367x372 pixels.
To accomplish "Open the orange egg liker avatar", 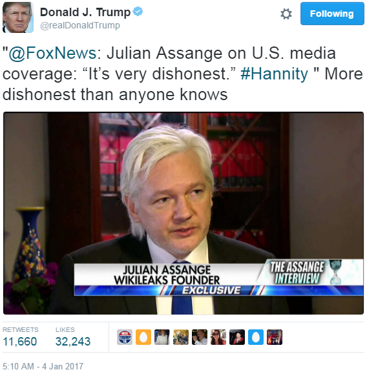I will [143, 337].
